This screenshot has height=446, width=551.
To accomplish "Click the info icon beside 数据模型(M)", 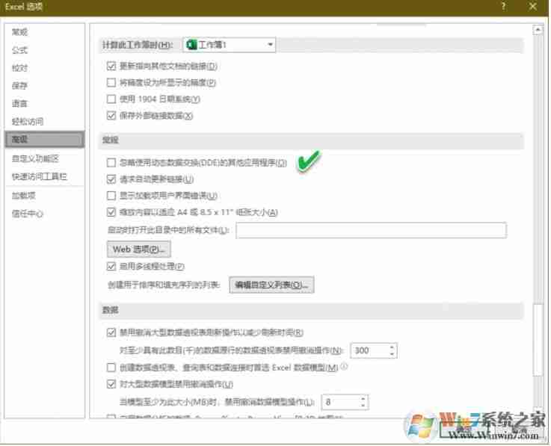I will [344, 367].
